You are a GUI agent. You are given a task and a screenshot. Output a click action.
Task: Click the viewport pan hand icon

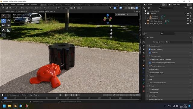click(111, 30)
